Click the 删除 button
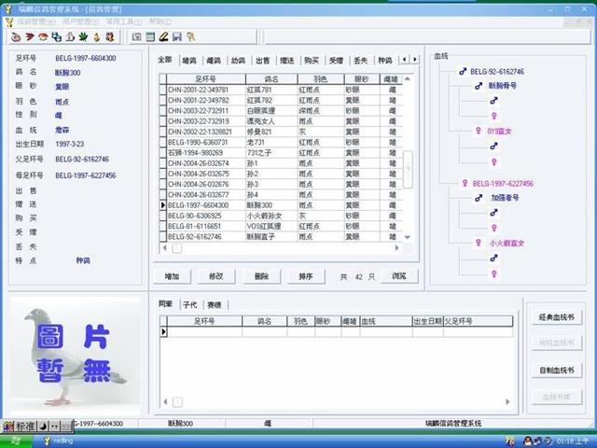The image size is (597, 448). pos(260,276)
